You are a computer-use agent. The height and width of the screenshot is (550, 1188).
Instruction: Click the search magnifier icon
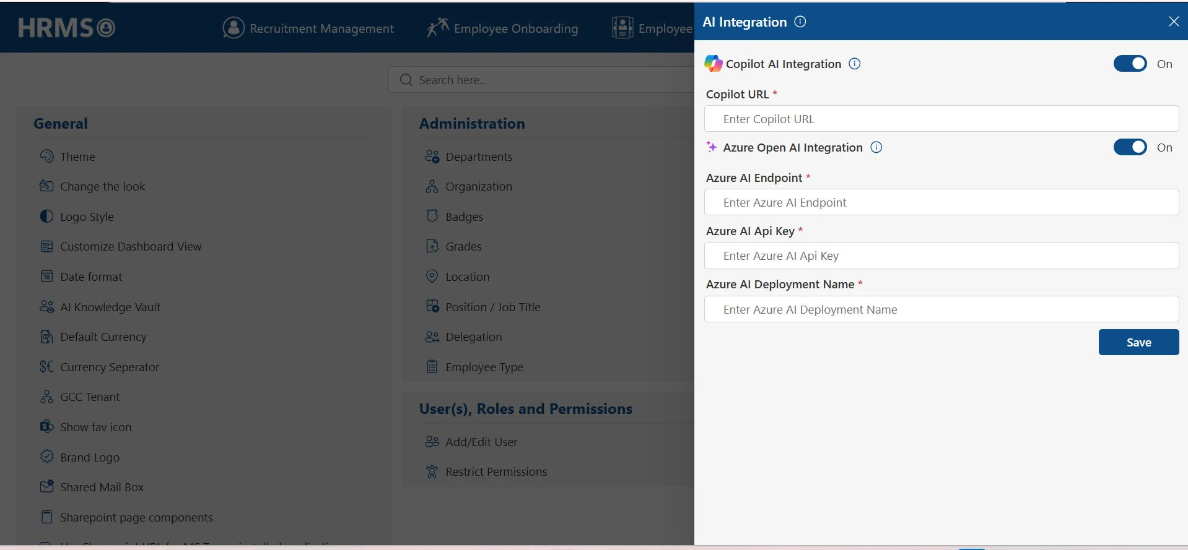[406, 80]
